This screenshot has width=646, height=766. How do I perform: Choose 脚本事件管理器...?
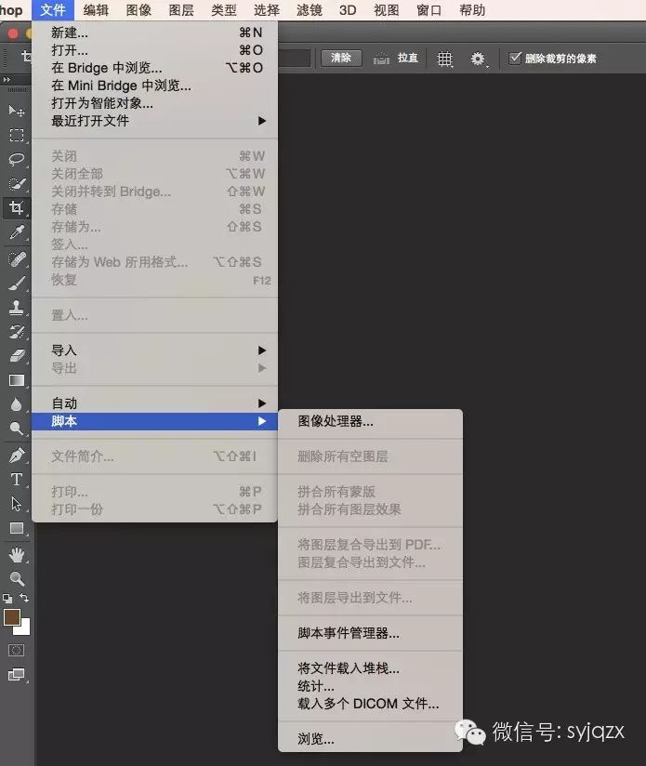pyautogui.click(x=370, y=633)
